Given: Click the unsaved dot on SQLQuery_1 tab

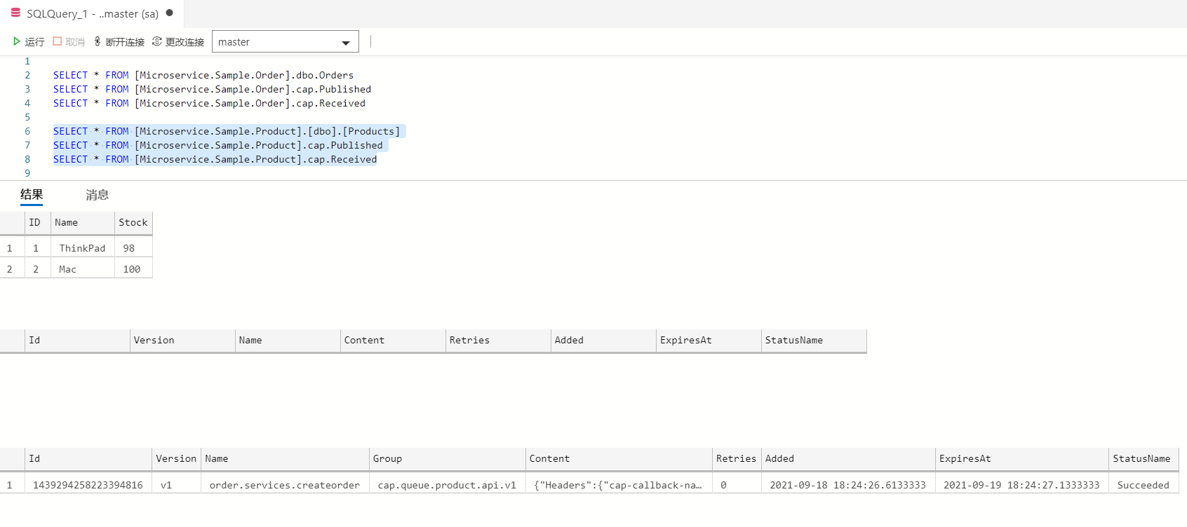Looking at the screenshot, I should [x=169, y=13].
